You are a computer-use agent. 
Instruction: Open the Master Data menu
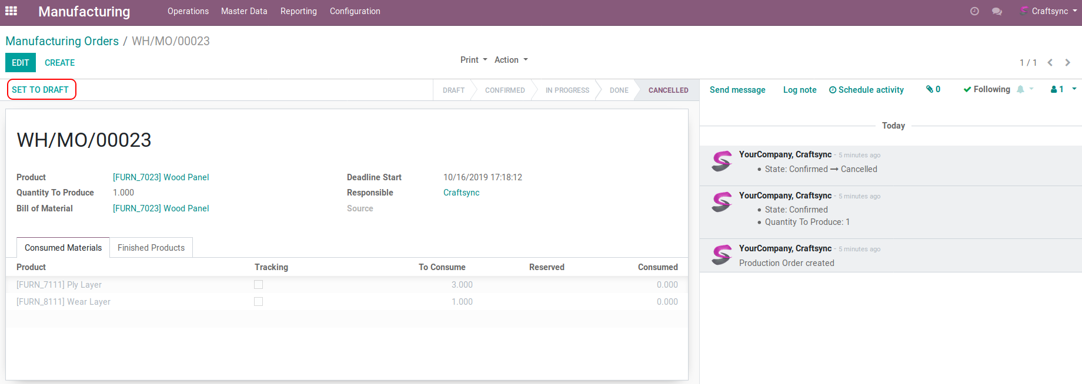click(244, 11)
